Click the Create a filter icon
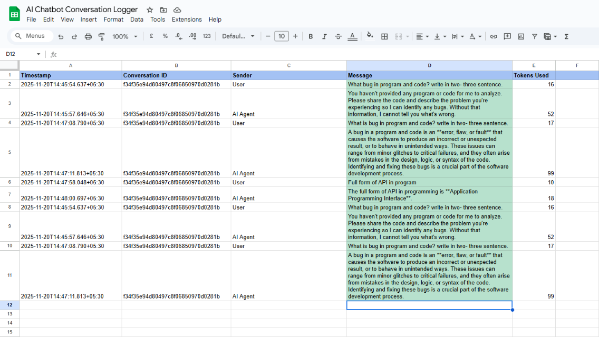Screen dimensions: 599x337 coord(535,36)
